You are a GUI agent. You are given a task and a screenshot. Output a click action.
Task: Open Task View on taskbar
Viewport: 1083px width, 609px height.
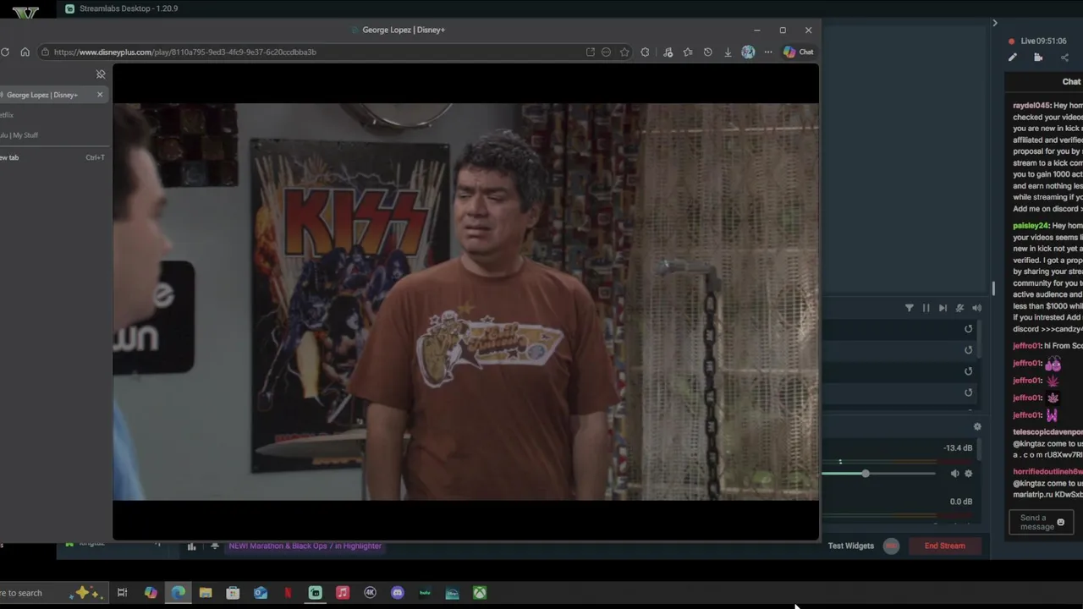[x=122, y=593]
